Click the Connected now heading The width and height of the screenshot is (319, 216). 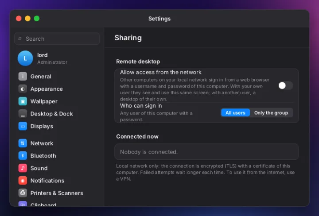[x=137, y=137]
